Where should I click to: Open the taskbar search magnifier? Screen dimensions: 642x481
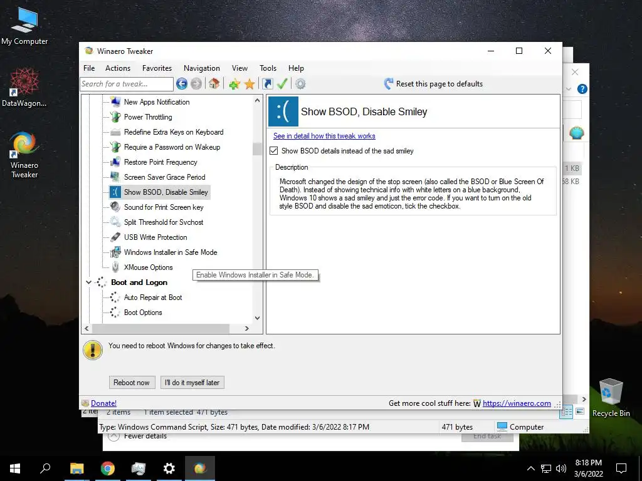tap(45, 468)
